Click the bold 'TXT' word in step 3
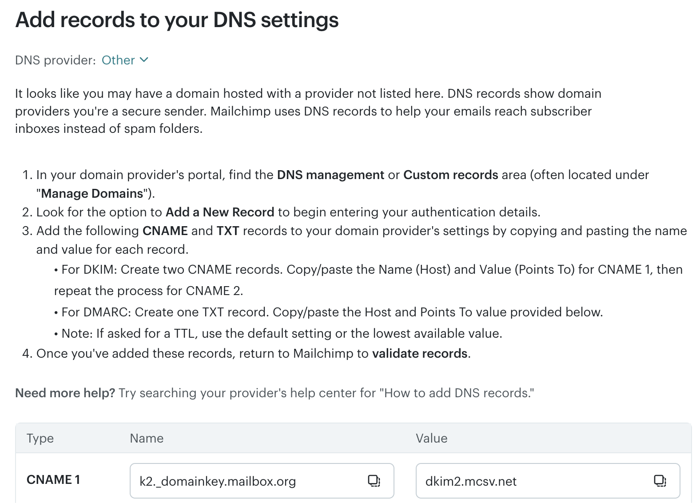700x503 pixels. point(228,231)
